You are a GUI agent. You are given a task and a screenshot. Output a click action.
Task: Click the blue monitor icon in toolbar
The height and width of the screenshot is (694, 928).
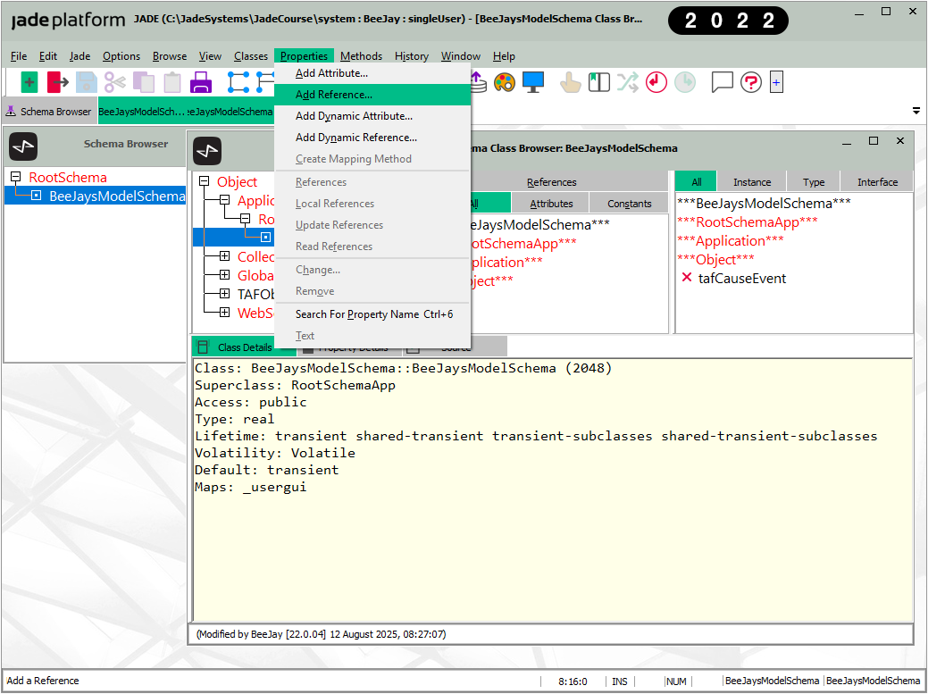533,82
